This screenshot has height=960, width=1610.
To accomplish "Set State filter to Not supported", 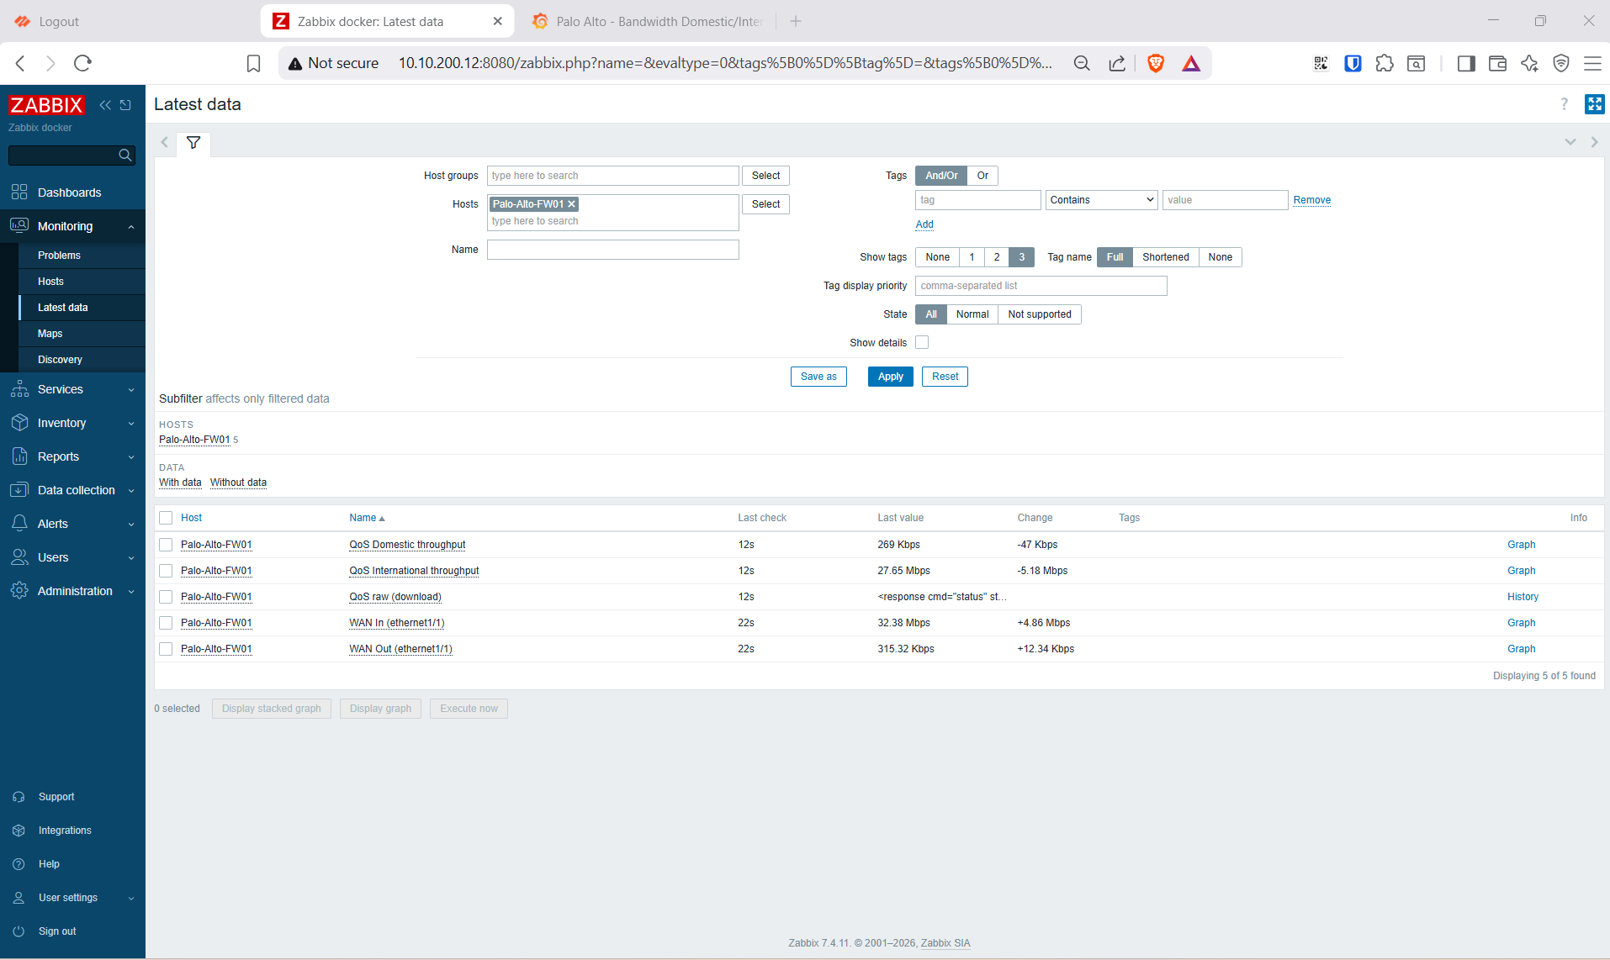I will (1040, 314).
